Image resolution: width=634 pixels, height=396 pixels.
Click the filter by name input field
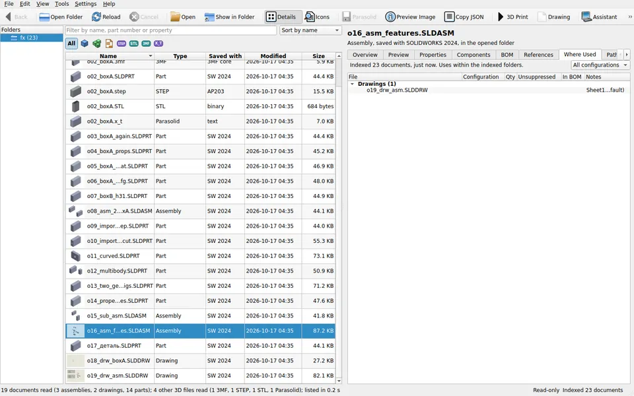(171, 30)
